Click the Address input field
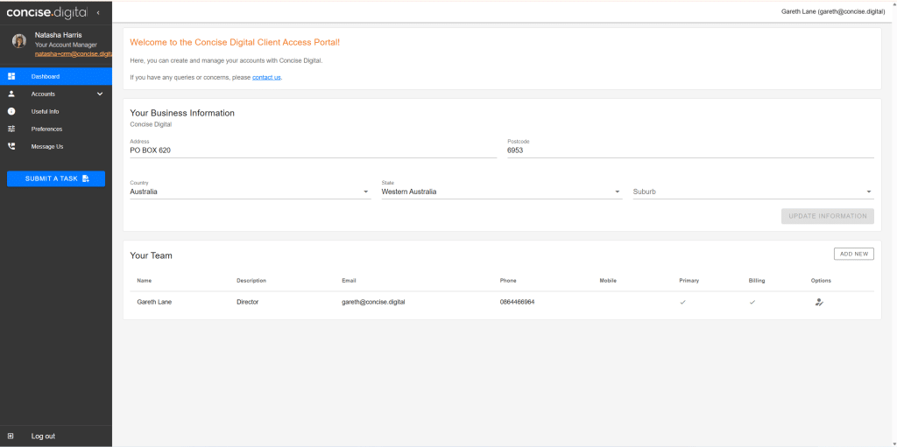The height and width of the screenshot is (447, 897). (x=313, y=150)
